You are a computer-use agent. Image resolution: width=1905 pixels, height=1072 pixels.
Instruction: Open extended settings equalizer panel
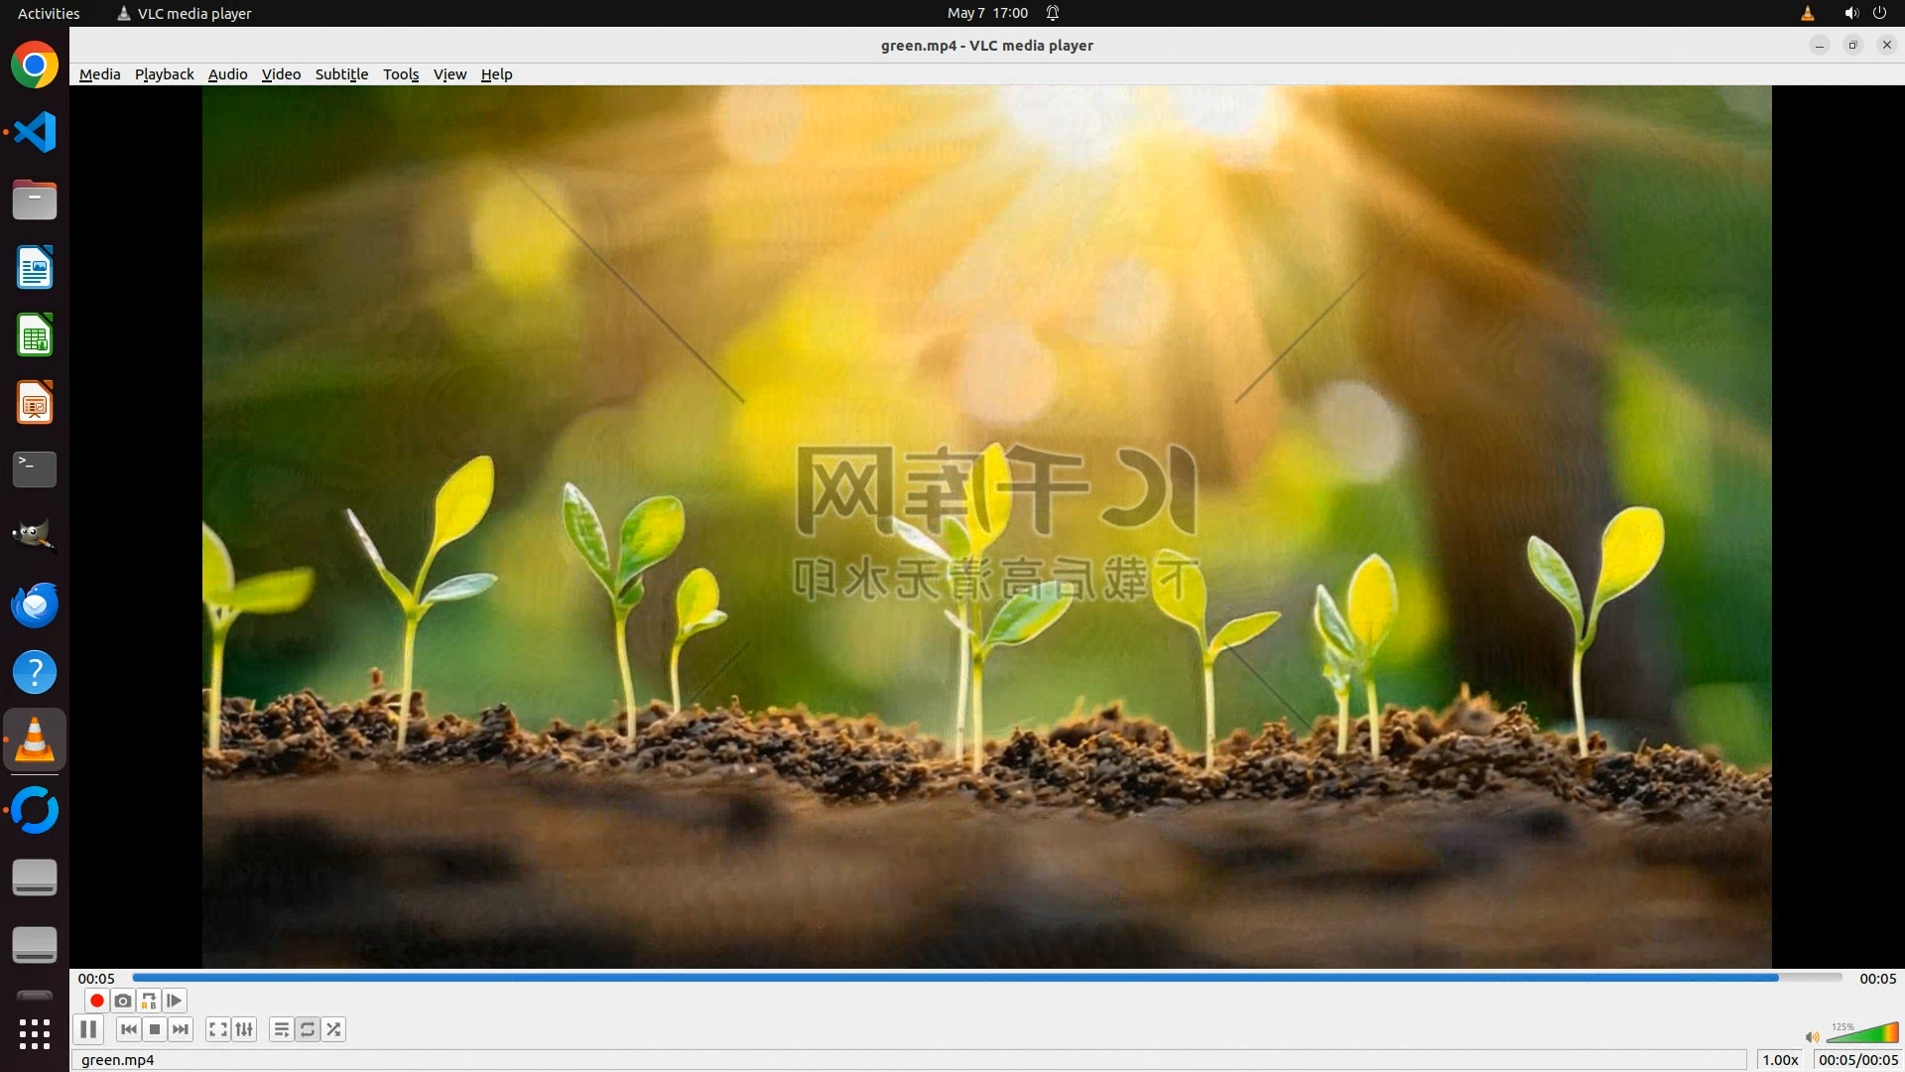(244, 1029)
